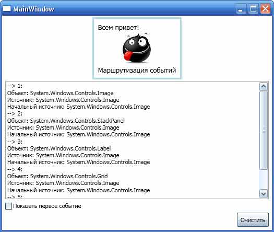Click 'Объект: System.Windows.Controls.Image' line
This screenshot has width=274, height=232.
61,93
